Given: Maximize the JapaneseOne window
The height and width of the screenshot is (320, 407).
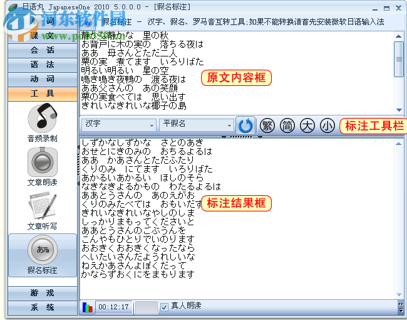Looking at the screenshot, I should (x=387, y=9).
